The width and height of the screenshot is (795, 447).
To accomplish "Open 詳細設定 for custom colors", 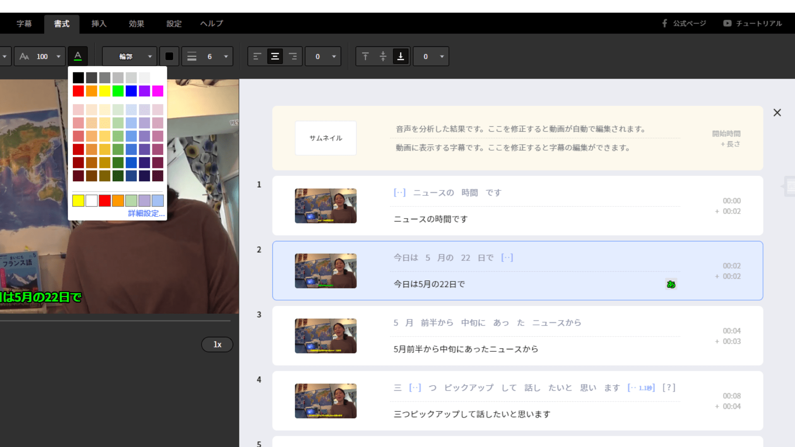I will coord(146,213).
